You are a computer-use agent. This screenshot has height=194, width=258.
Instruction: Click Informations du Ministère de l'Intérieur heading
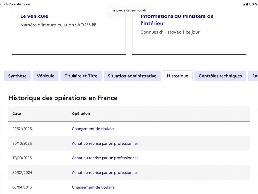pos(177,20)
